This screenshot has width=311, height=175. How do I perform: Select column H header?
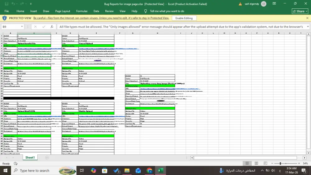tap(157, 33)
